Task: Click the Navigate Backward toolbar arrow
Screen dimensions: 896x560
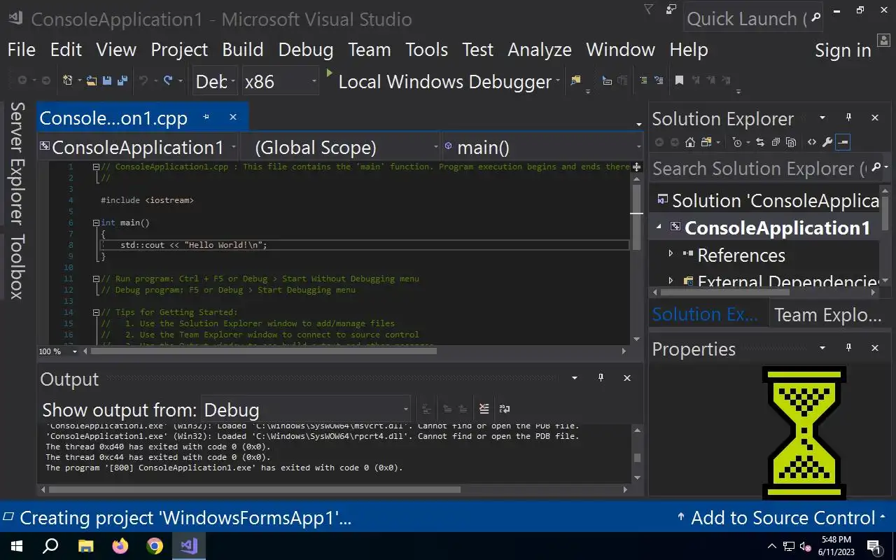Action: tap(22, 81)
